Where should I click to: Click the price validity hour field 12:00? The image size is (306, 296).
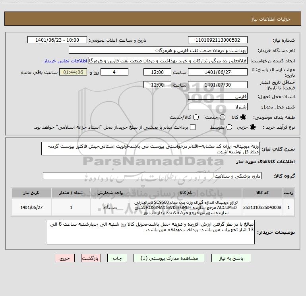coord(157,85)
